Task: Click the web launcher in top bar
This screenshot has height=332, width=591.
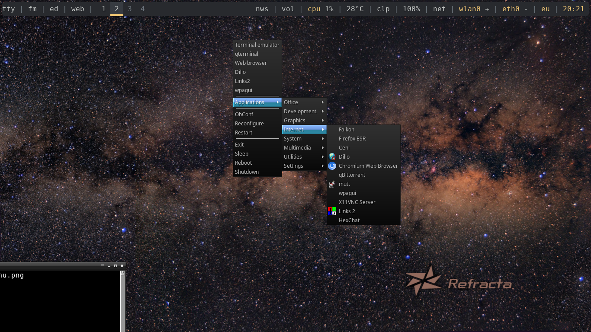Action: 77,9
